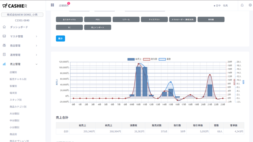Click the ダッシュボード home icon

click(x=4, y=27)
